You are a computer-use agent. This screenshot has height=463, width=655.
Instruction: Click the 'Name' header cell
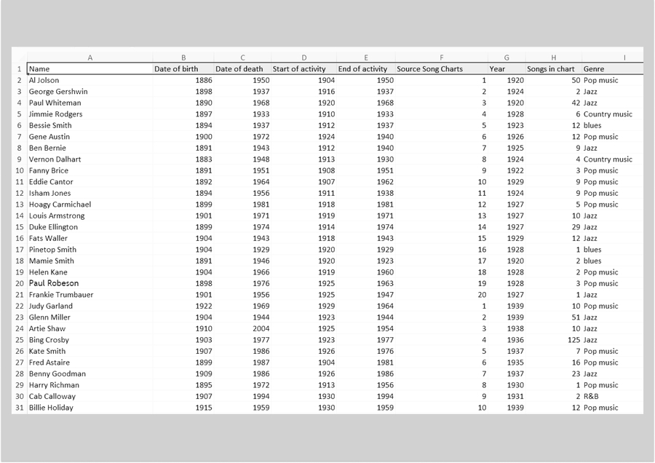point(90,69)
